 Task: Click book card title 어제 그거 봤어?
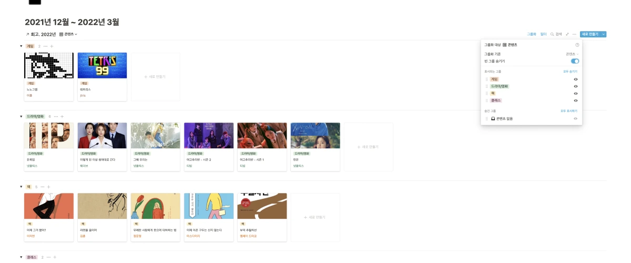point(36,230)
